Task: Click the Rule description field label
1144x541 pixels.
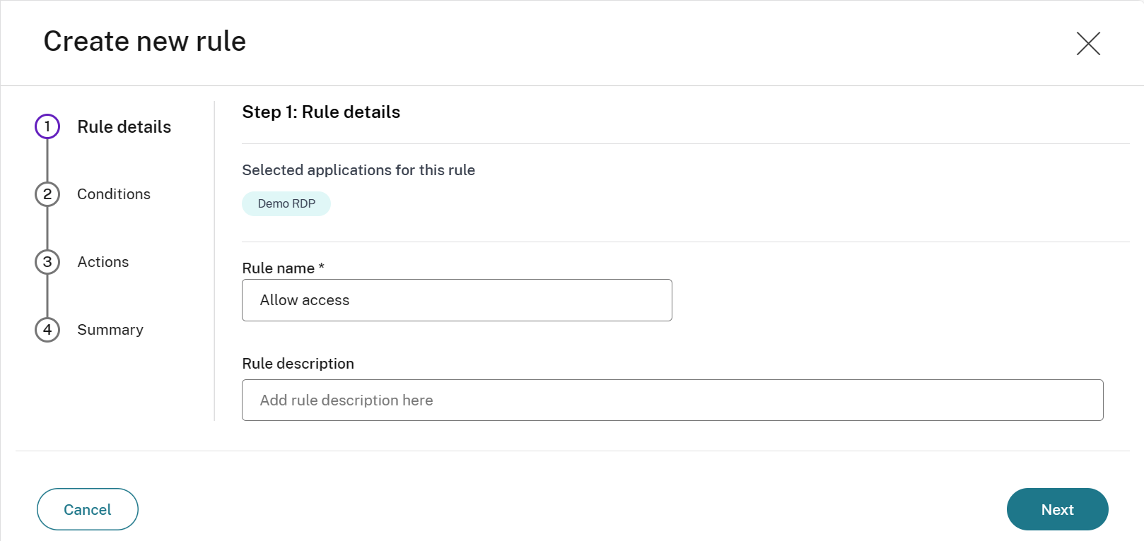Action: pyautogui.click(x=298, y=364)
